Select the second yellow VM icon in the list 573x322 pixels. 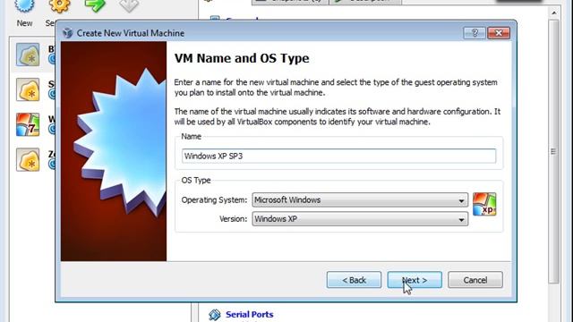tap(28, 89)
